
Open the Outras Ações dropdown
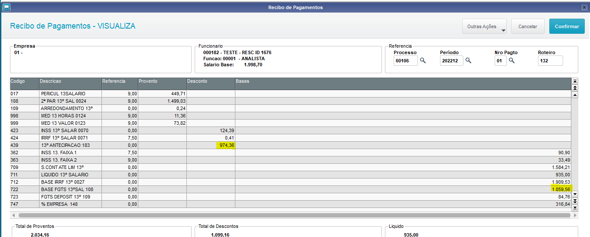pos(485,26)
